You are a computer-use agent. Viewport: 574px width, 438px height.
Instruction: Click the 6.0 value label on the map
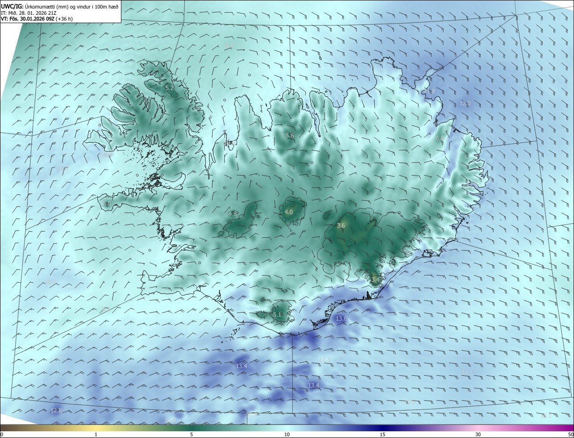[x=107, y=204]
